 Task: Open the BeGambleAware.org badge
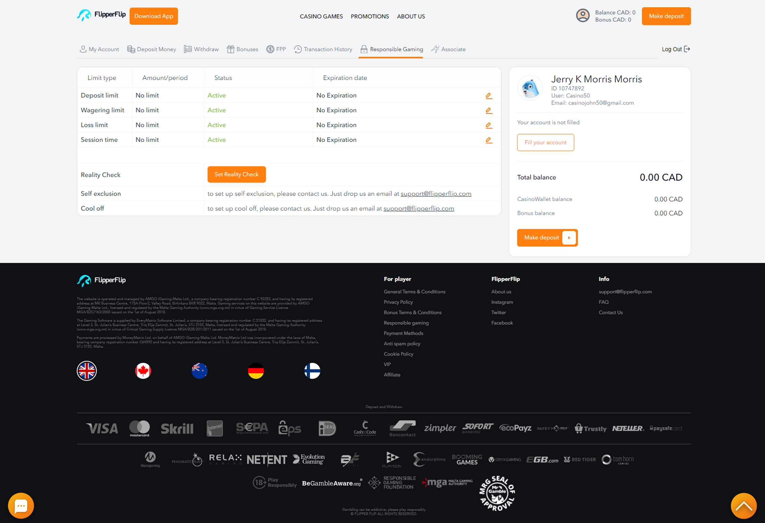332,483
